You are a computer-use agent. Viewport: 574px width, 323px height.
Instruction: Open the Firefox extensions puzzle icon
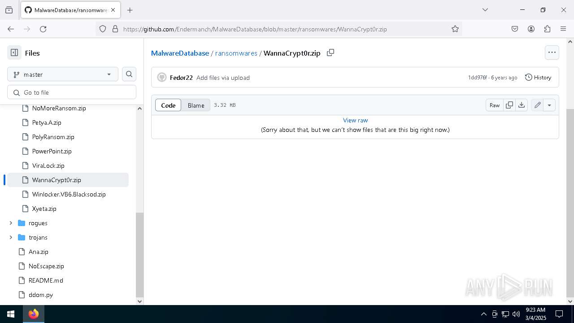tap(547, 29)
